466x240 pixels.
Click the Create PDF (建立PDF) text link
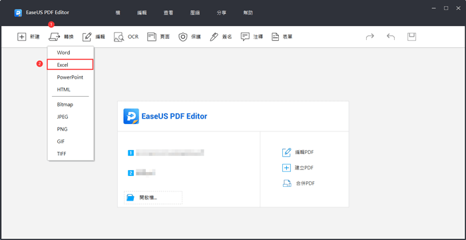304,167
